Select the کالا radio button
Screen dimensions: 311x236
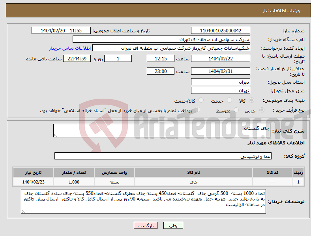pos(251,100)
